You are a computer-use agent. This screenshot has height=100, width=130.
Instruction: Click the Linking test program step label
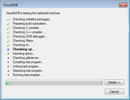[27, 66]
